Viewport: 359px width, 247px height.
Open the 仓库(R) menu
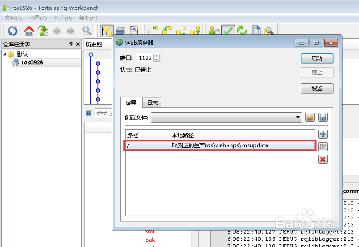(x=63, y=18)
